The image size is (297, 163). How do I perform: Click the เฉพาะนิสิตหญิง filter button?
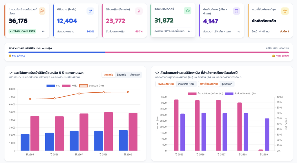166,84
